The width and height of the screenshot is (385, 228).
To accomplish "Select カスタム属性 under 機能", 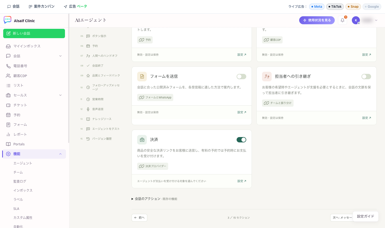I will pos(23,218).
